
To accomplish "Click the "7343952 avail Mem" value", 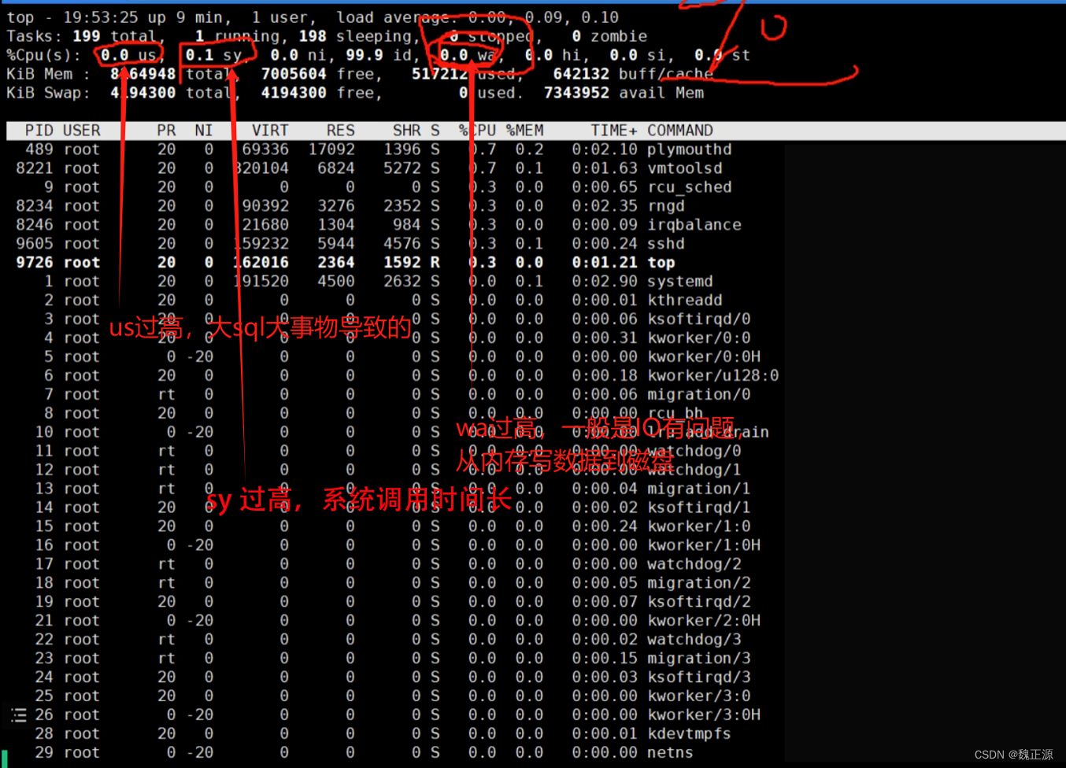I will click(x=624, y=93).
